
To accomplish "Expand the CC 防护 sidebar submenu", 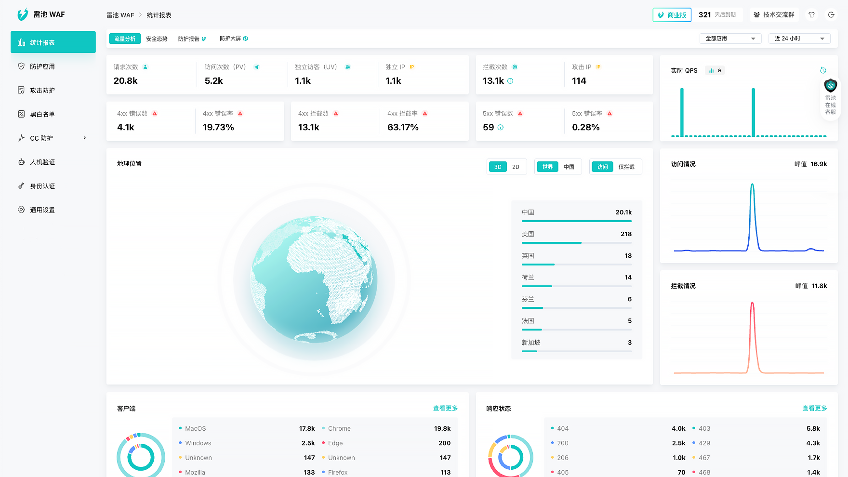I will [85, 138].
